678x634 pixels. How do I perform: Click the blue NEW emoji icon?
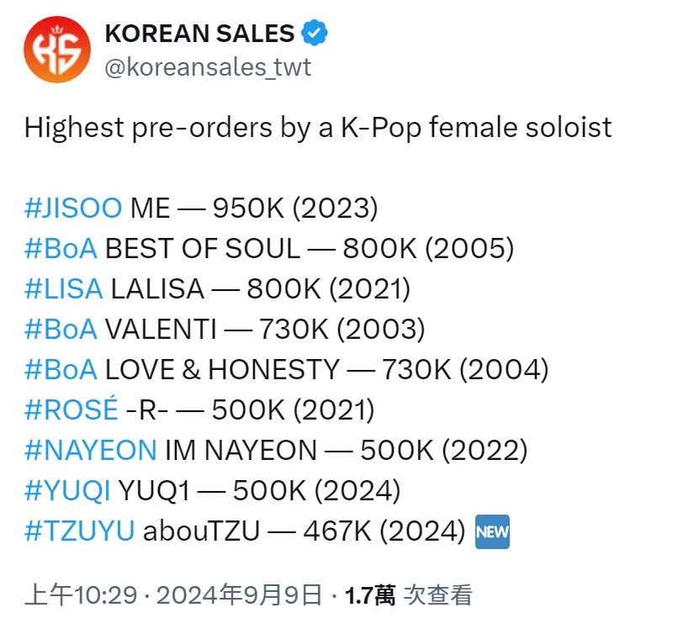point(493,531)
